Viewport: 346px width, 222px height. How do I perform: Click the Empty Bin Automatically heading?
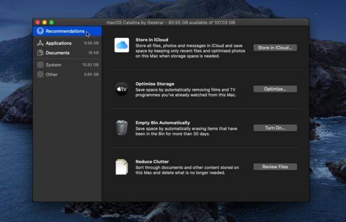coord(163,123)
